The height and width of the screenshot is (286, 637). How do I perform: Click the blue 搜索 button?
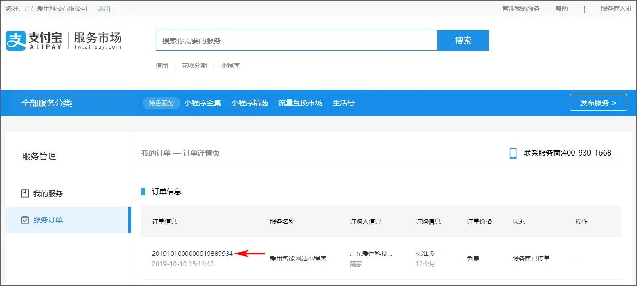[463, 40]
